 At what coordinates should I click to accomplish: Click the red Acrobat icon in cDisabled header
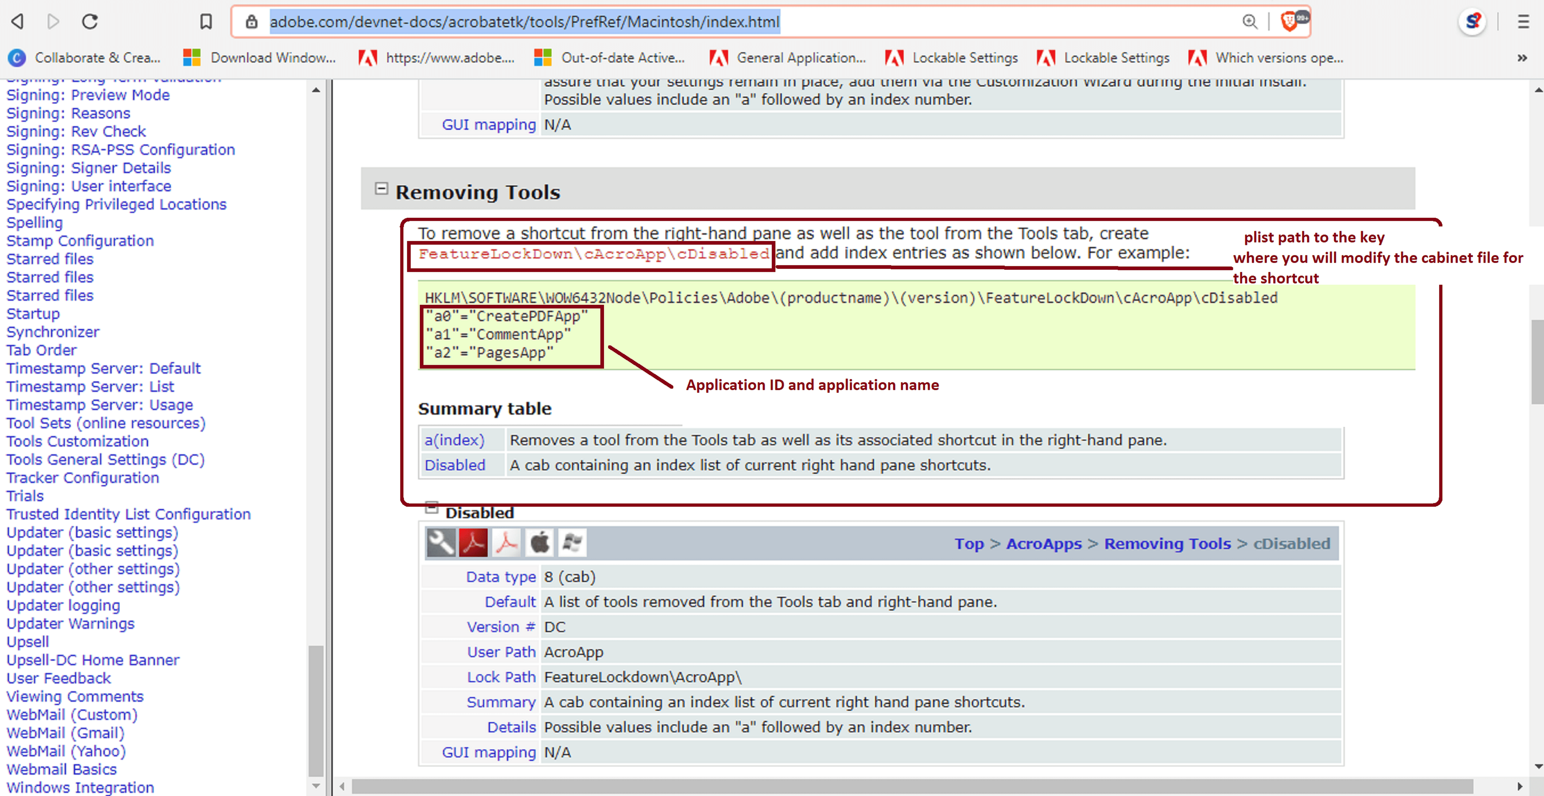click(473, 543)
